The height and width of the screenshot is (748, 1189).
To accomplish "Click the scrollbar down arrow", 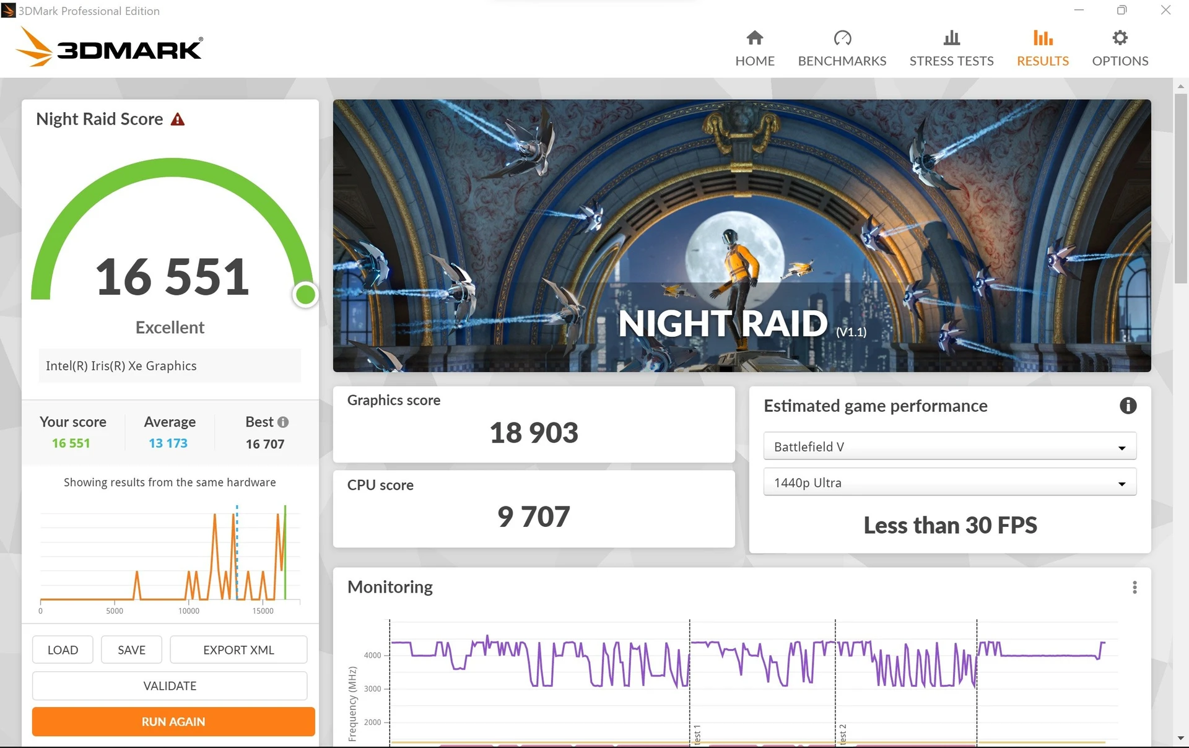I will point(1180,738).
